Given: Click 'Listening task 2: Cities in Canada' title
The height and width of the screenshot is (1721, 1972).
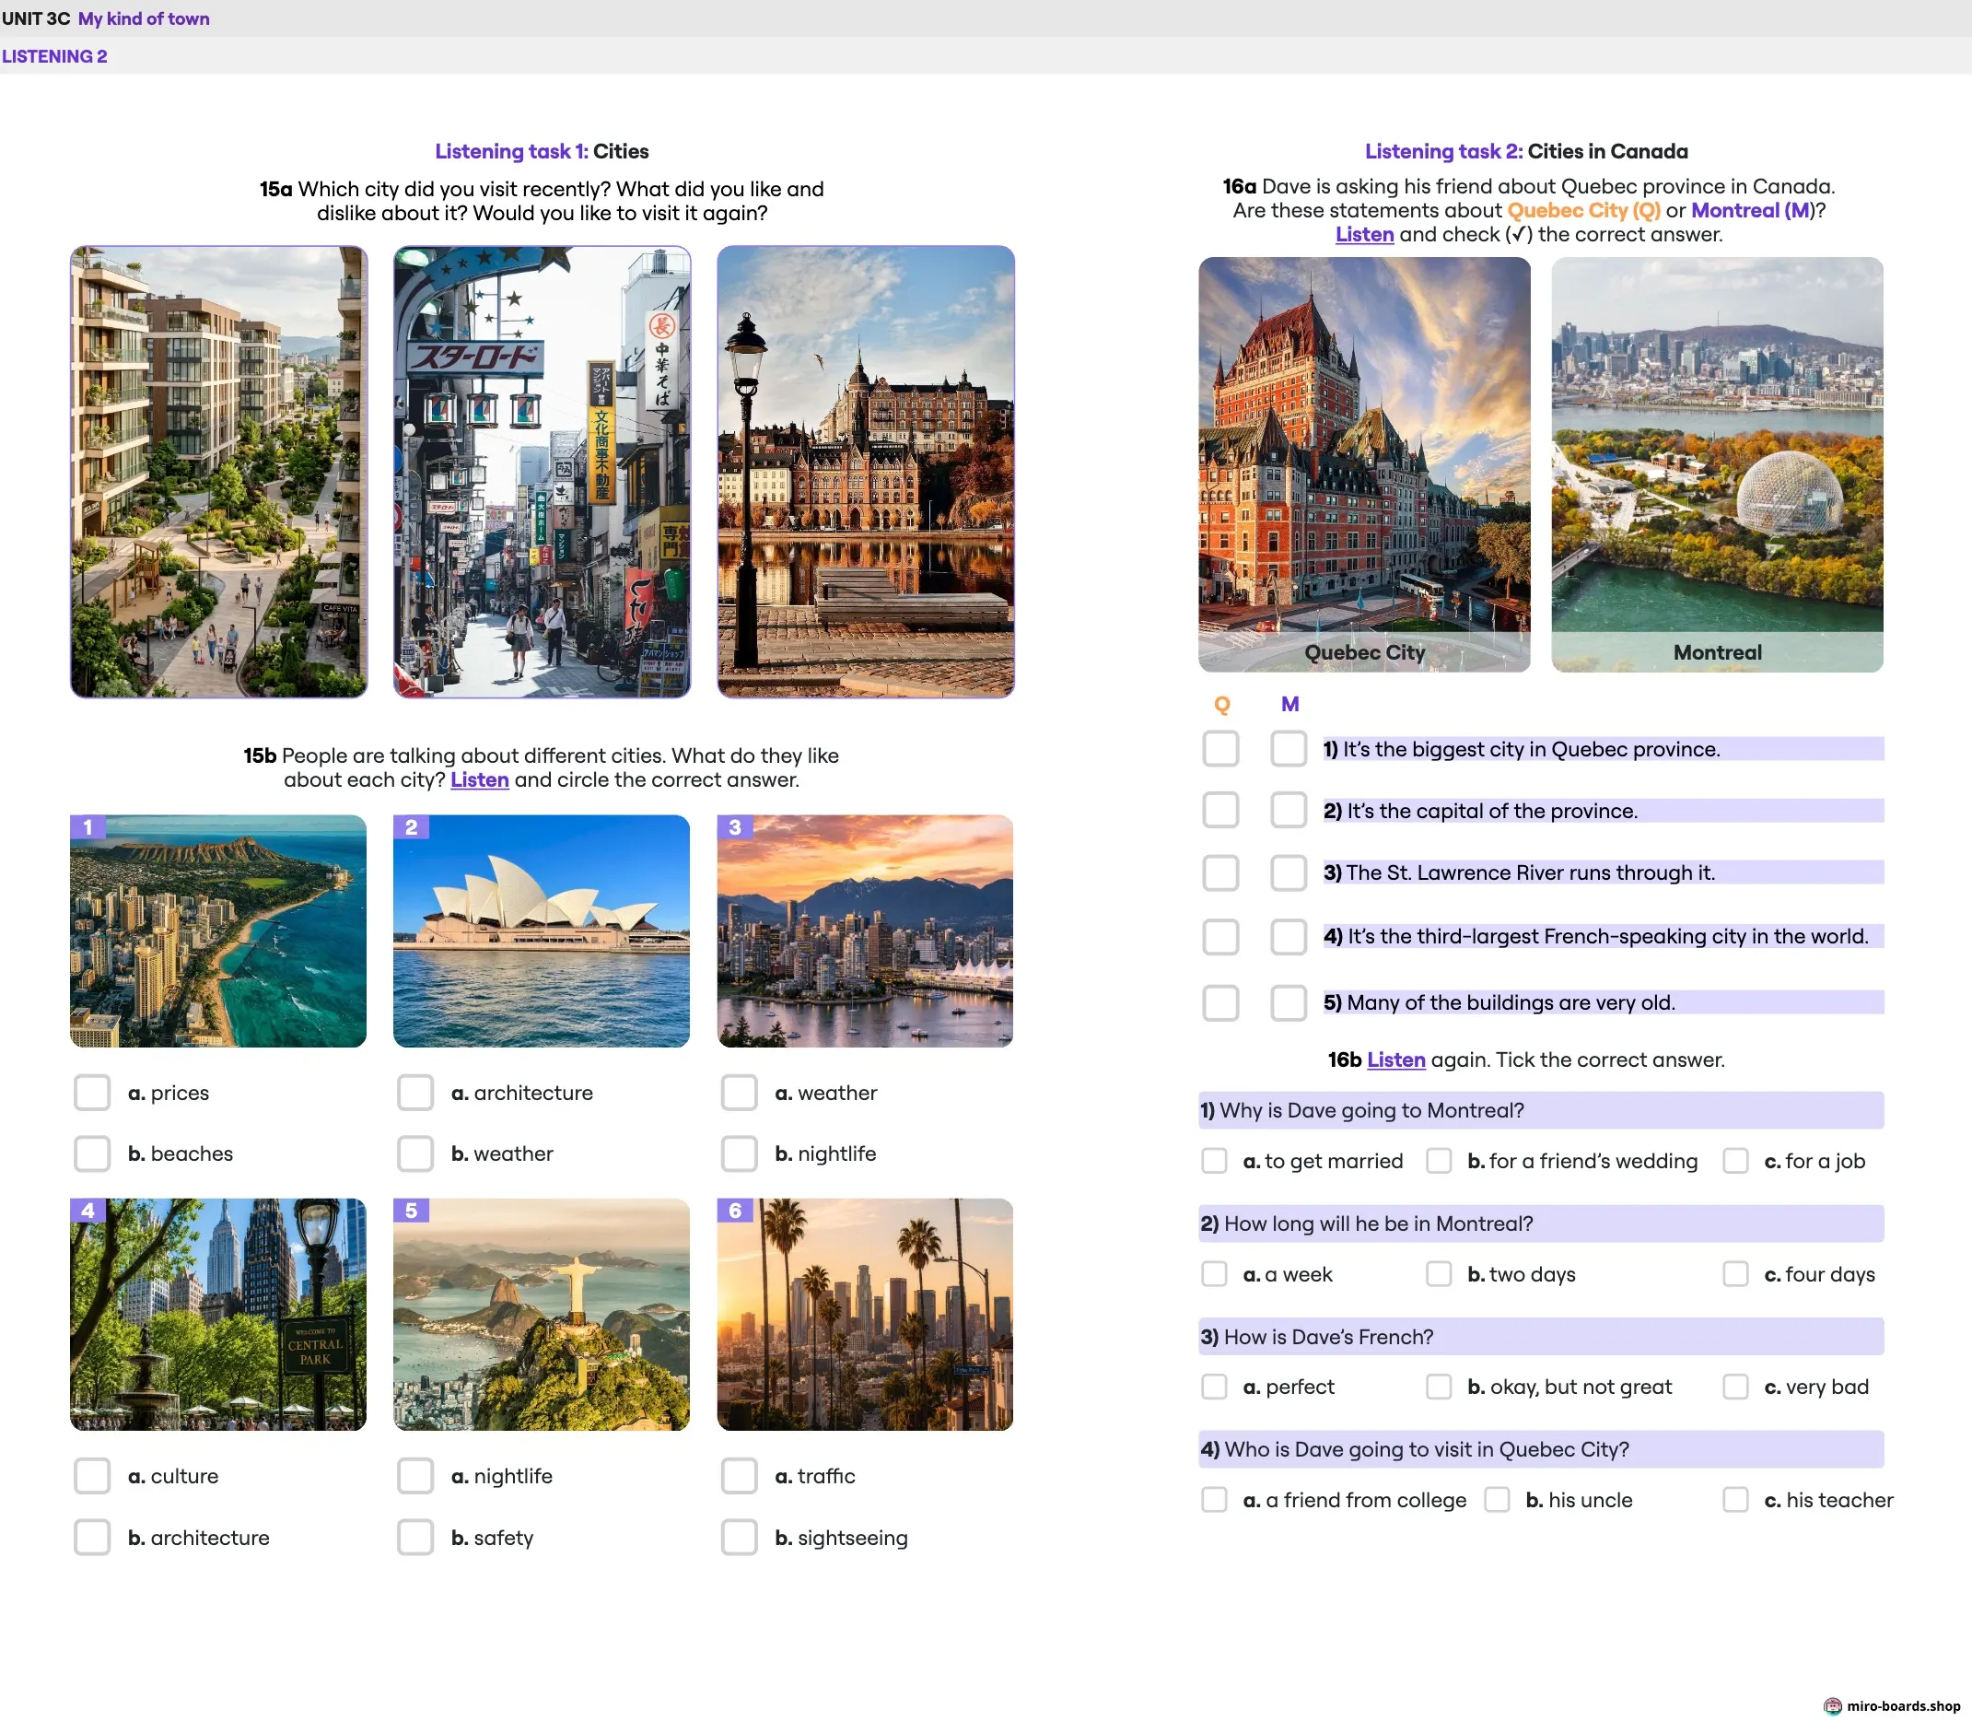Looking at the screenshot, I should tap(1526, 151).
